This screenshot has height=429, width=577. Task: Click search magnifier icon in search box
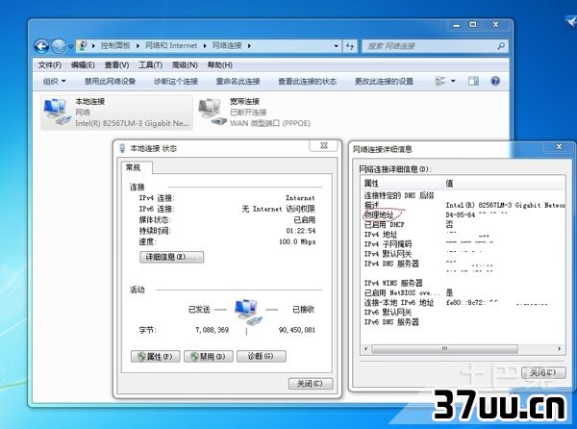(x=500, y=46)
